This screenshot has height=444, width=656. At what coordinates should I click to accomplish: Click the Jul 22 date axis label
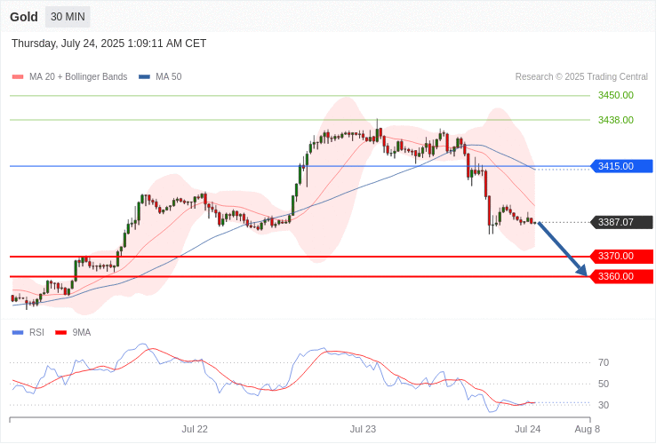pyautogui.click(x=195, y=430)
